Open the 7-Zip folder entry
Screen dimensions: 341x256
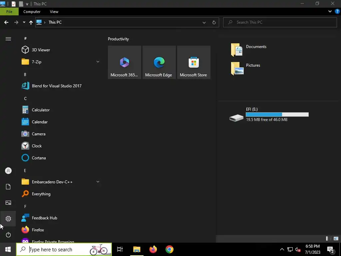click(x=61, y=62)
